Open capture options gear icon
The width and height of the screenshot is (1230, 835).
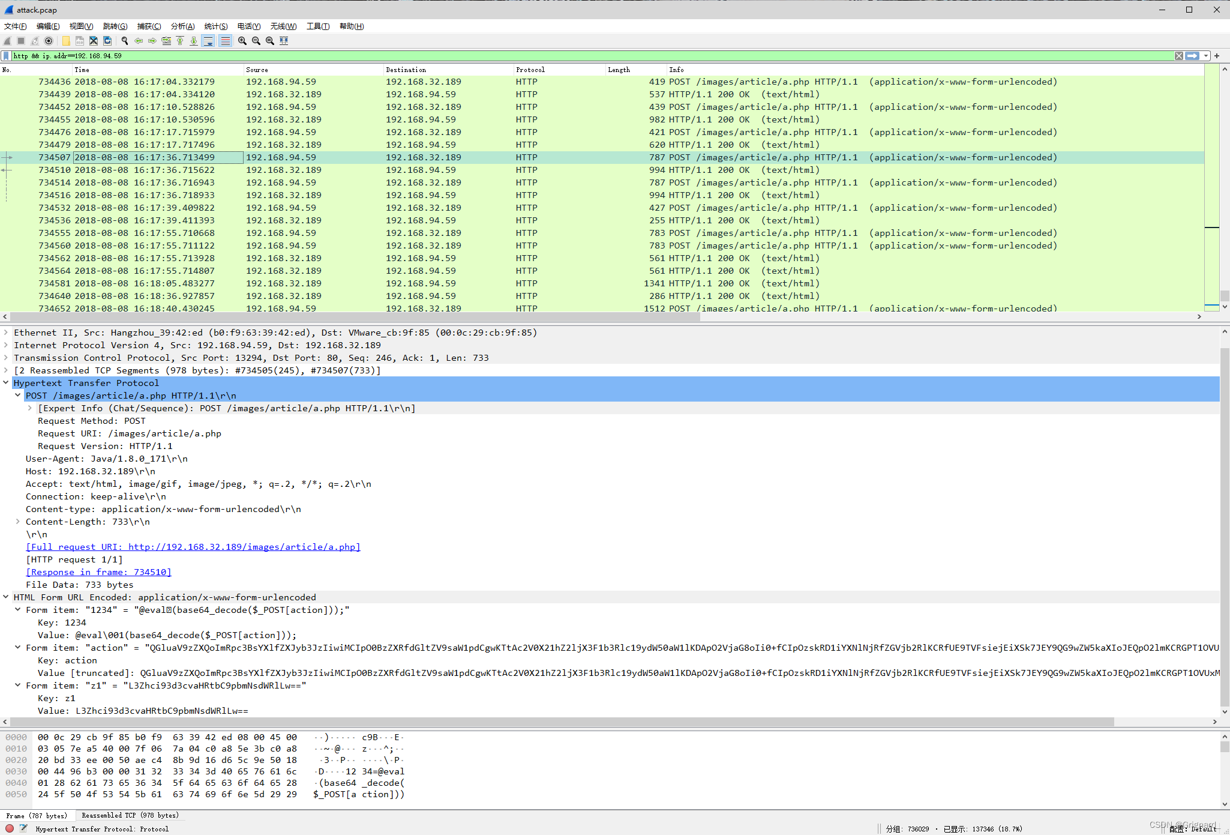pos(49,41)
